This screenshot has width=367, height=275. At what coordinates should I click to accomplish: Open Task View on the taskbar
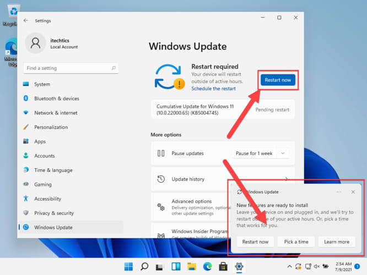pyautogui.click(x=160, y=267)
